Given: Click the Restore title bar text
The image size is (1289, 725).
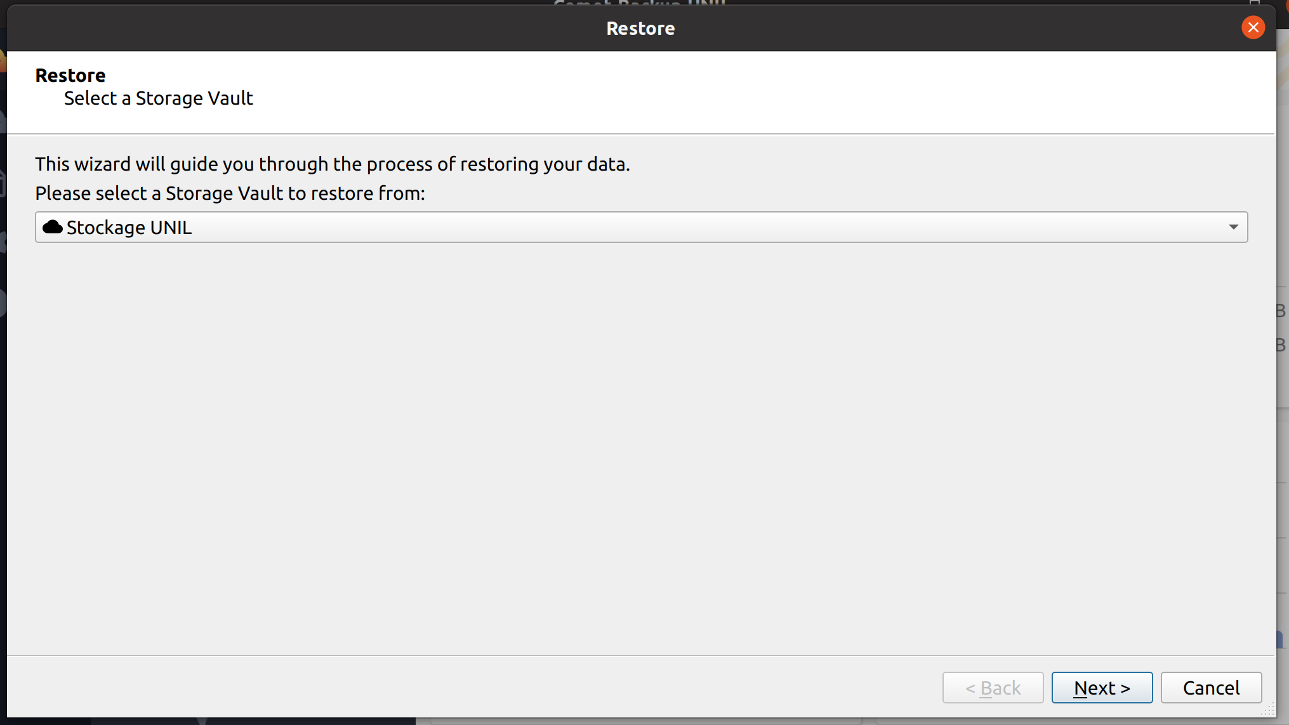Looking at the screenshot, I should [x=640, y=29].
